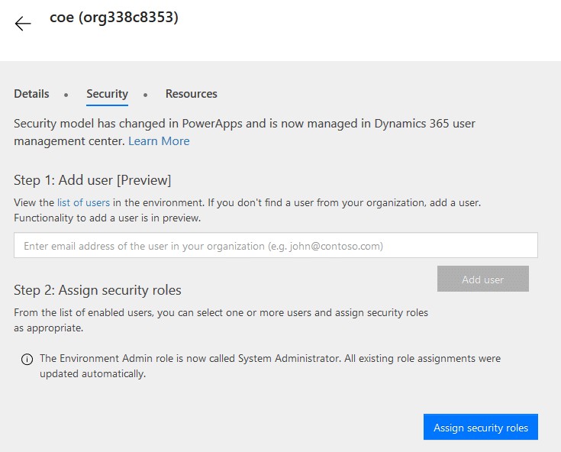Image resolution: width=561 pixels, height=452 pixels.
Task: Click the dot separator between Security and Resources
Action: (145, 95)
